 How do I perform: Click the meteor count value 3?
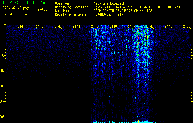[44, 14]
